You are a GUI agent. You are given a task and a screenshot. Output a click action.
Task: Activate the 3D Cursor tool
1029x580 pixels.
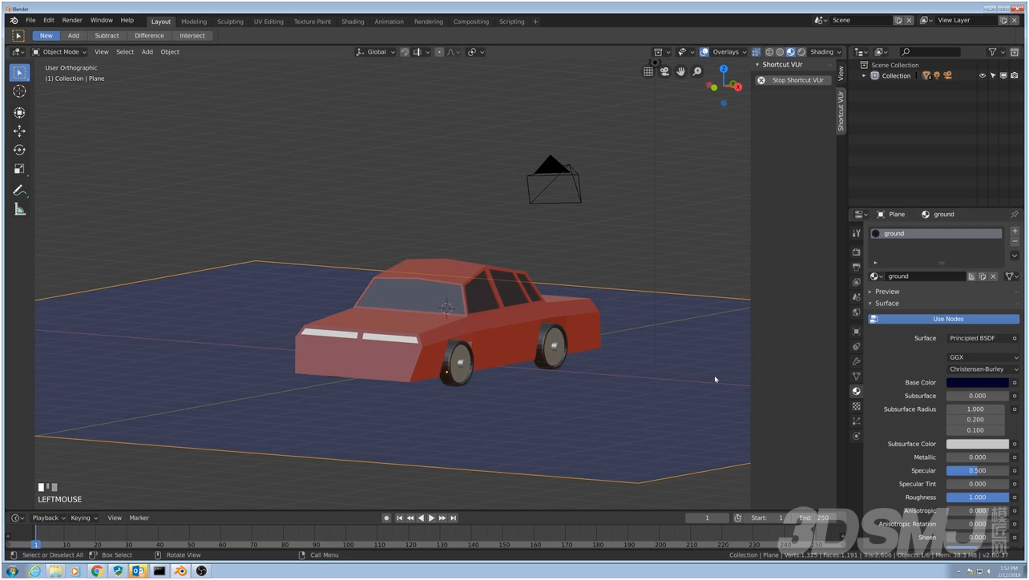point(19,91)
